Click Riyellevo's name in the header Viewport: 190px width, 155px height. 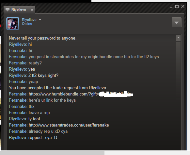click(x=29, y=20)
